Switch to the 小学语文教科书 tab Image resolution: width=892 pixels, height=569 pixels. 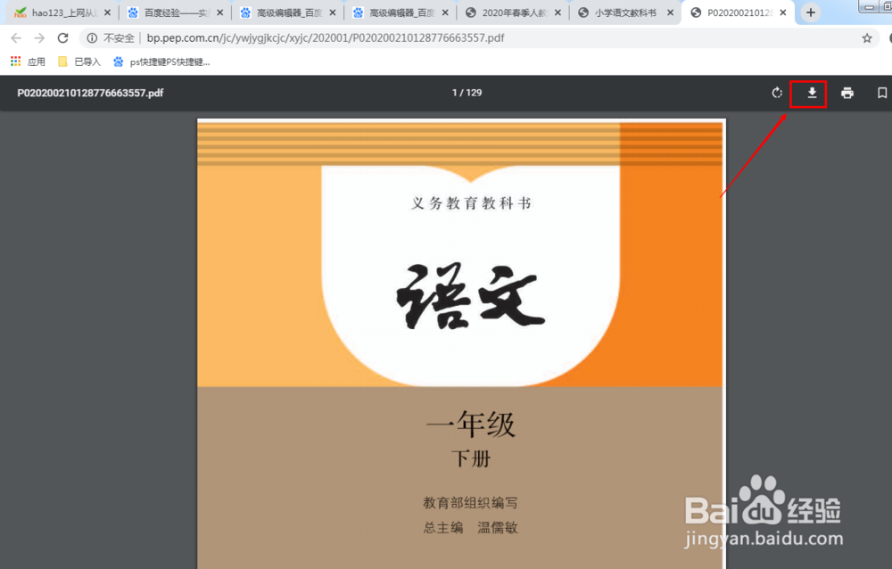(x=624, y=12)
